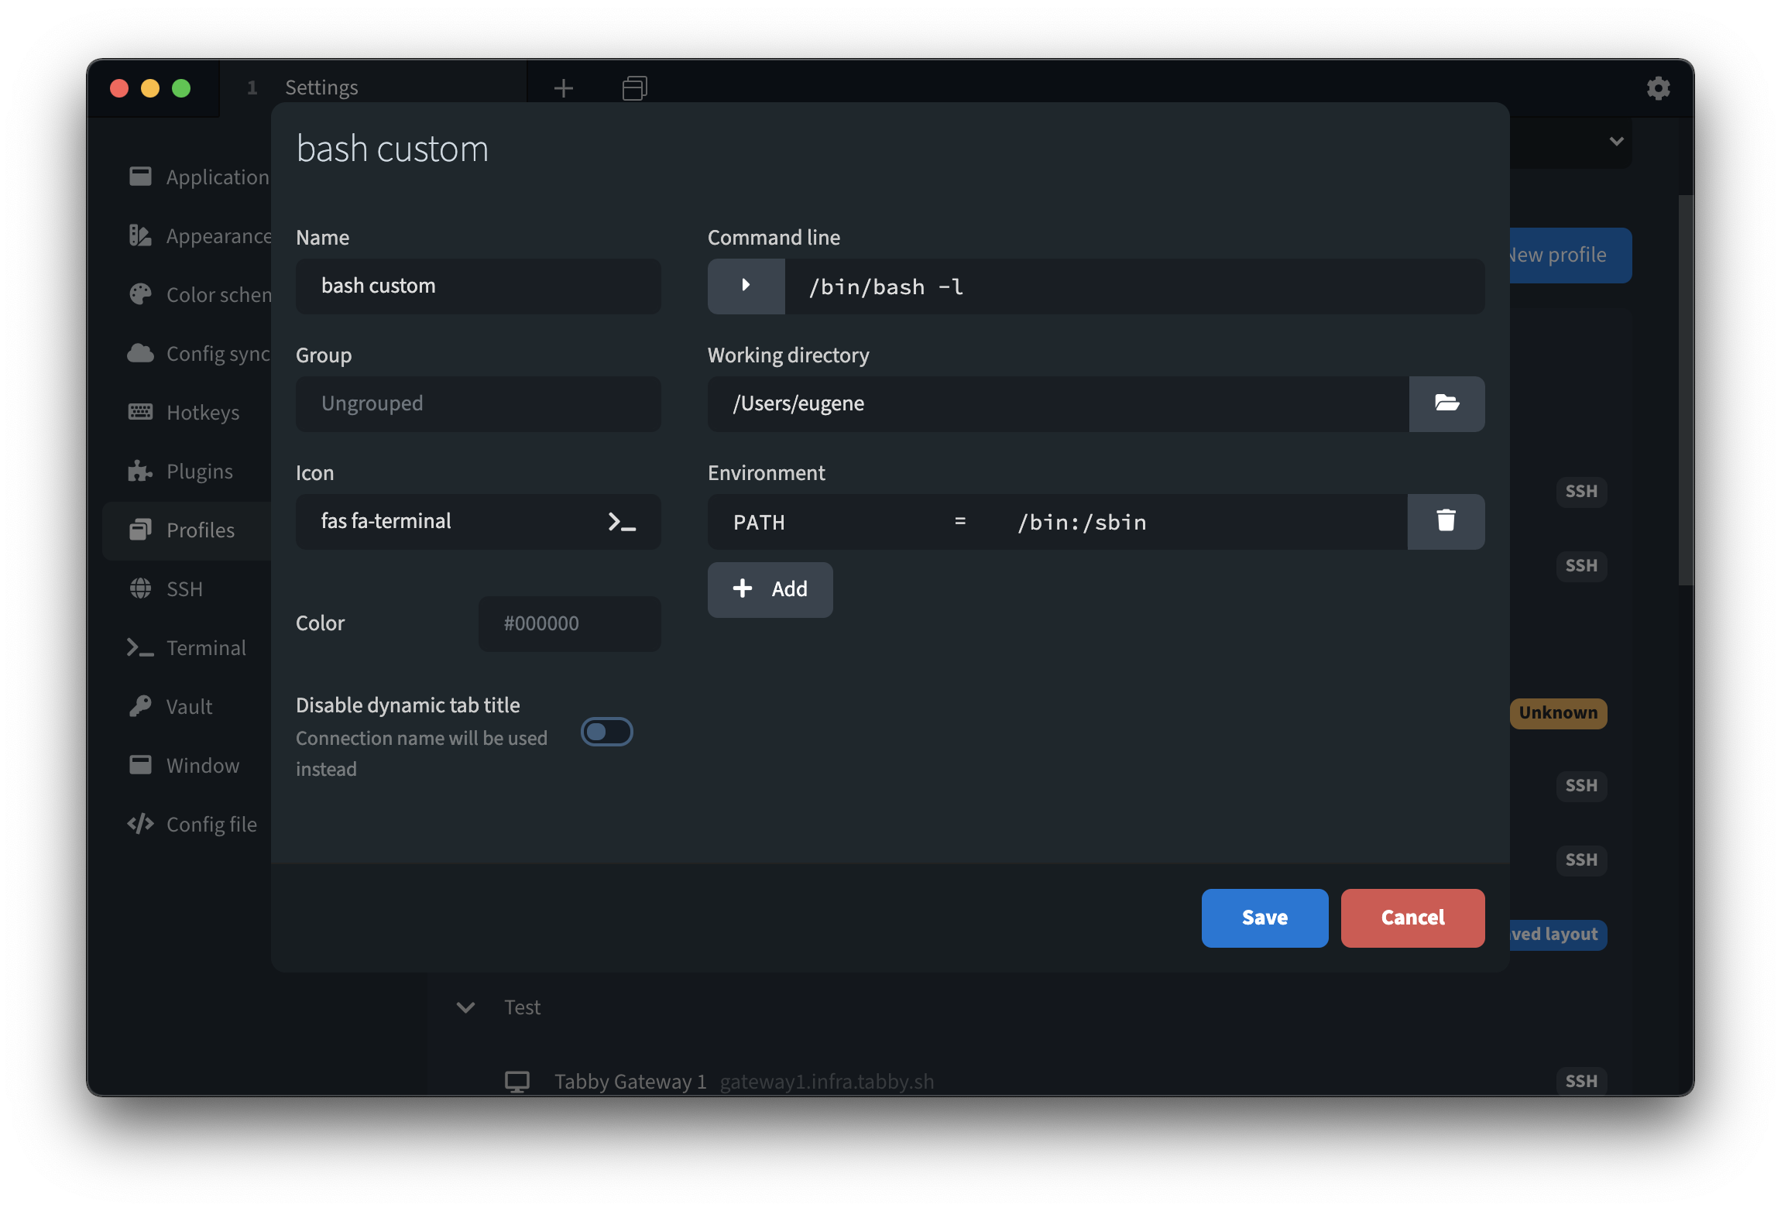Click the stacked windows profile selector icon
Viewport: 1781px width, 1211px height.
point(634,88)
